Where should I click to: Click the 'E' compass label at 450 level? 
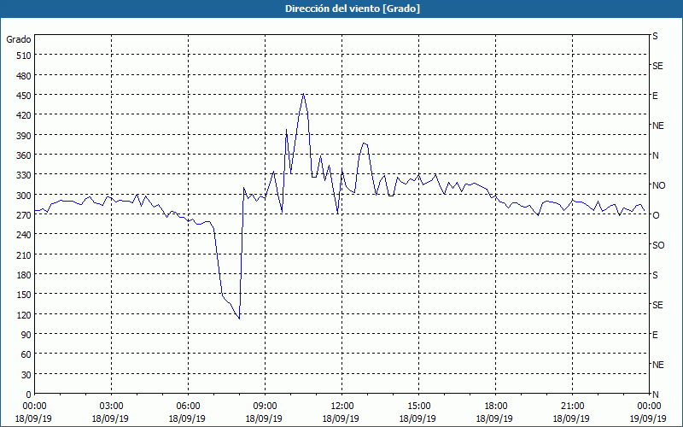pyautogui.click(x=655, y=96)
